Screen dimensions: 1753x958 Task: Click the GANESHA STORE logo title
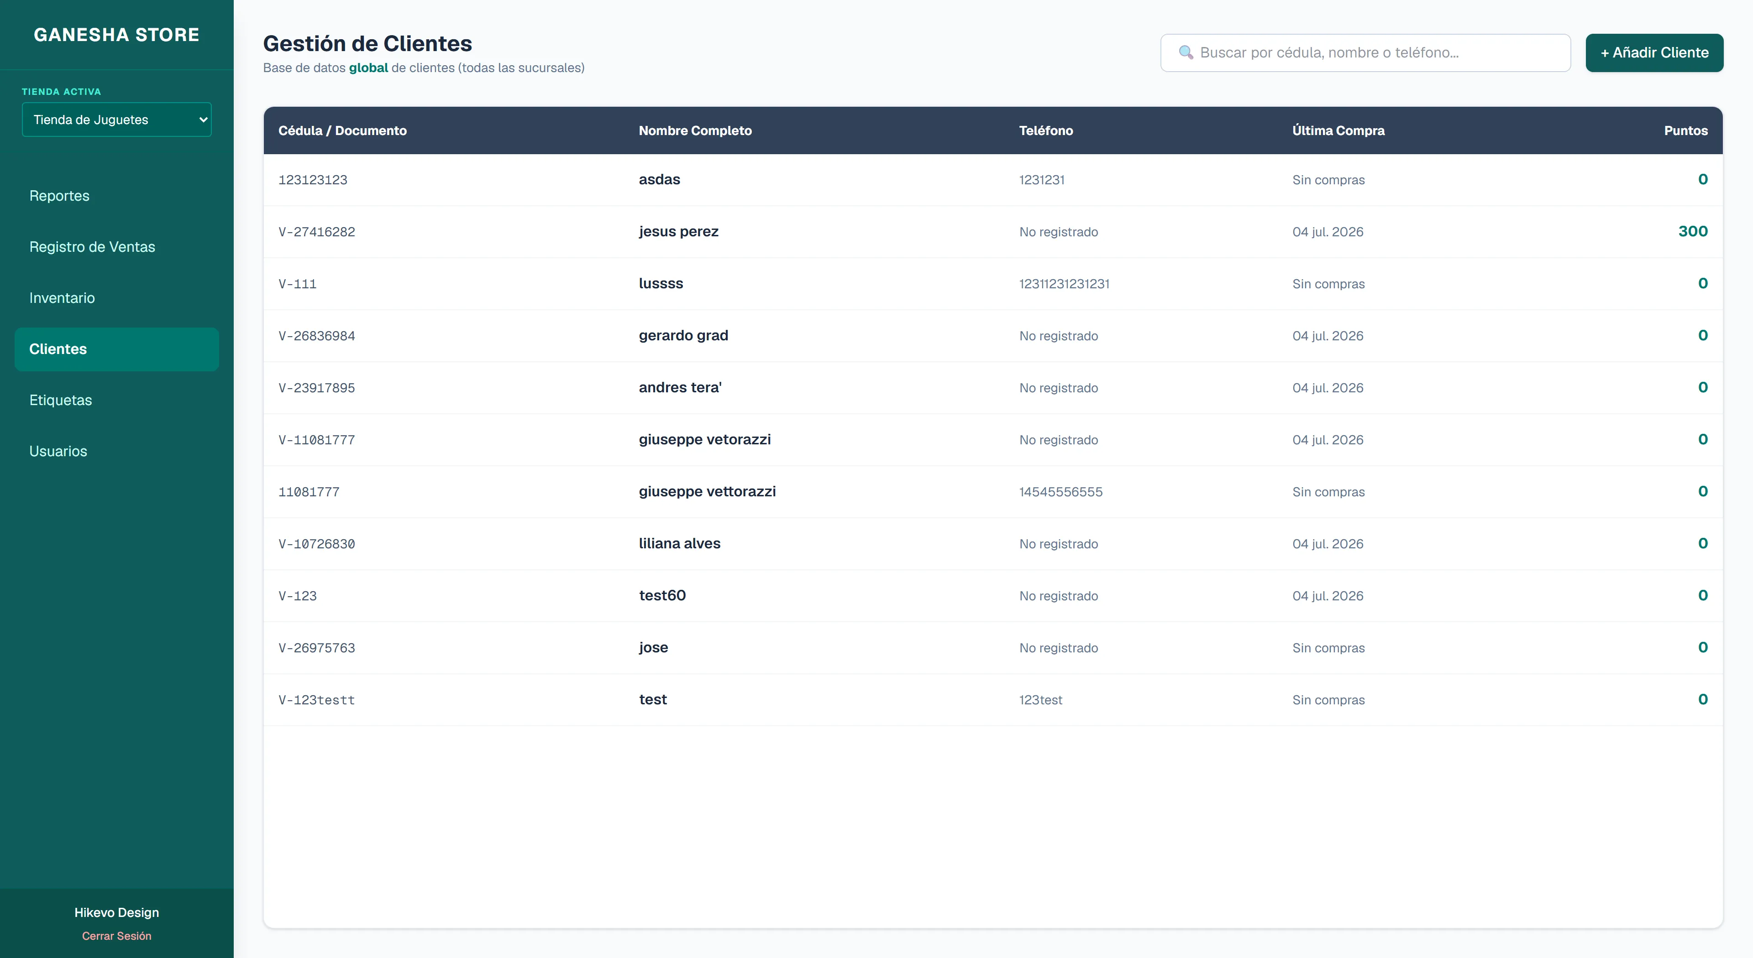click(116, 35)
